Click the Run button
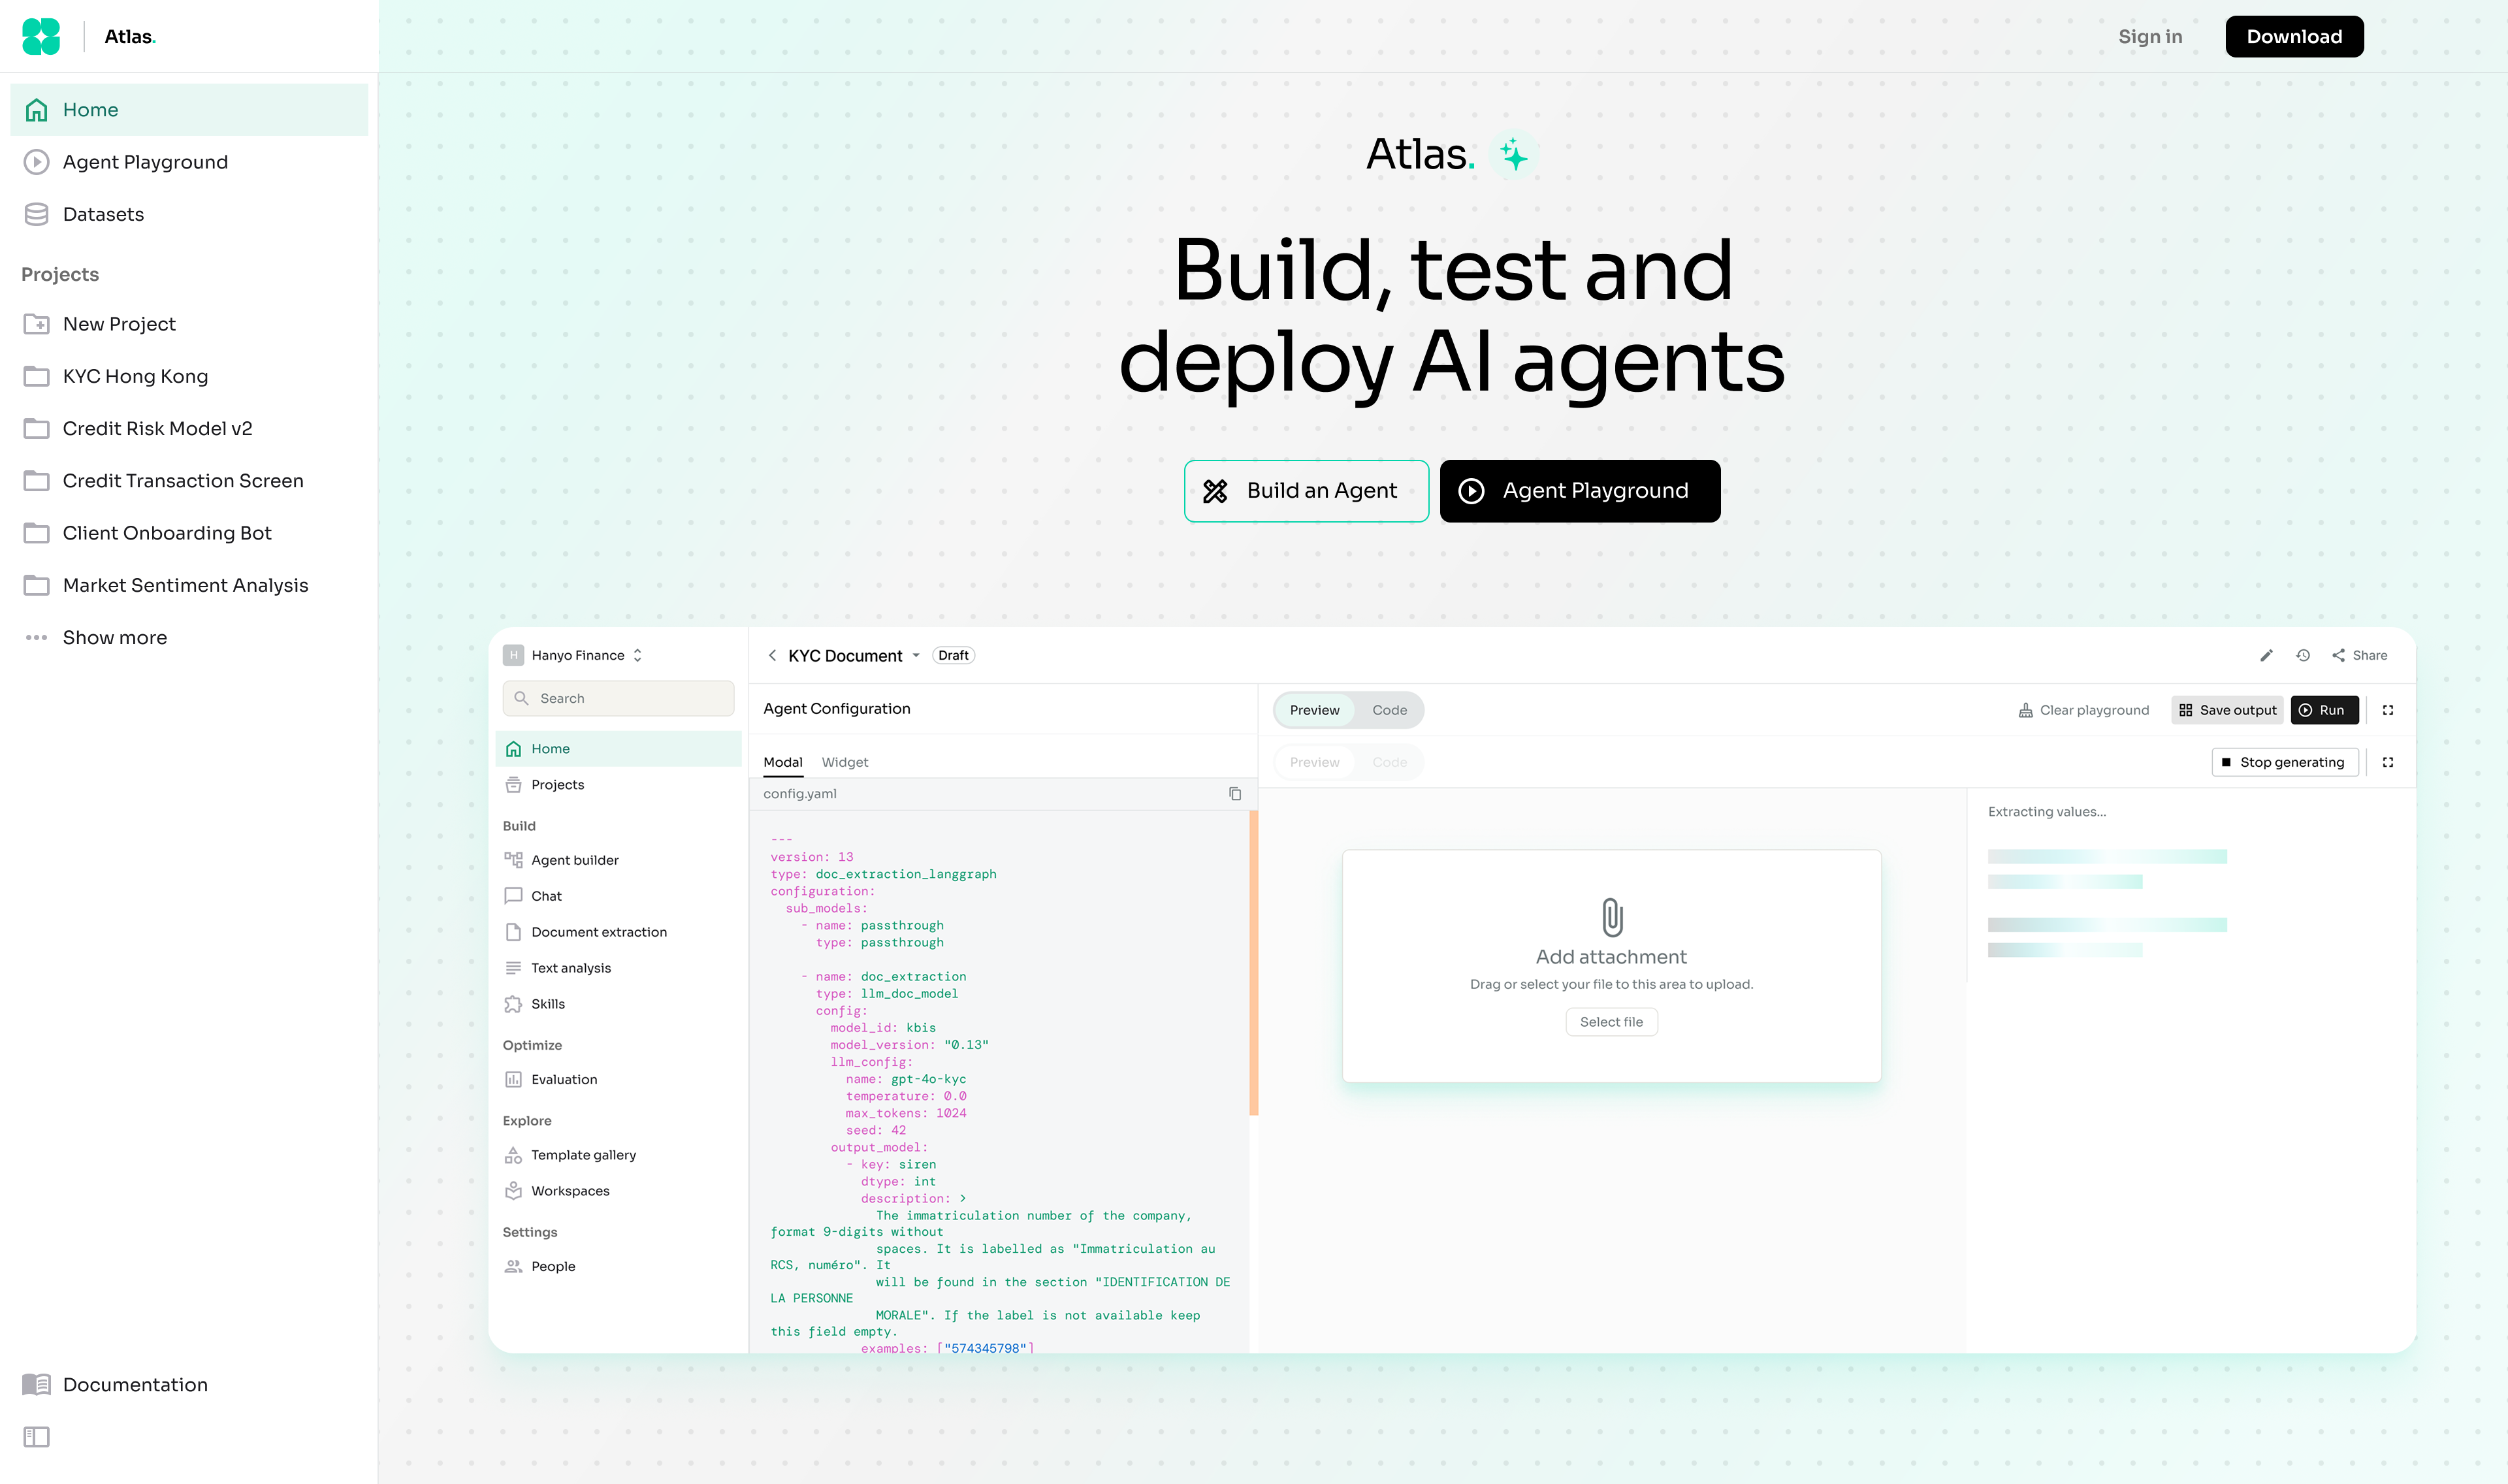 [2324, 710]
